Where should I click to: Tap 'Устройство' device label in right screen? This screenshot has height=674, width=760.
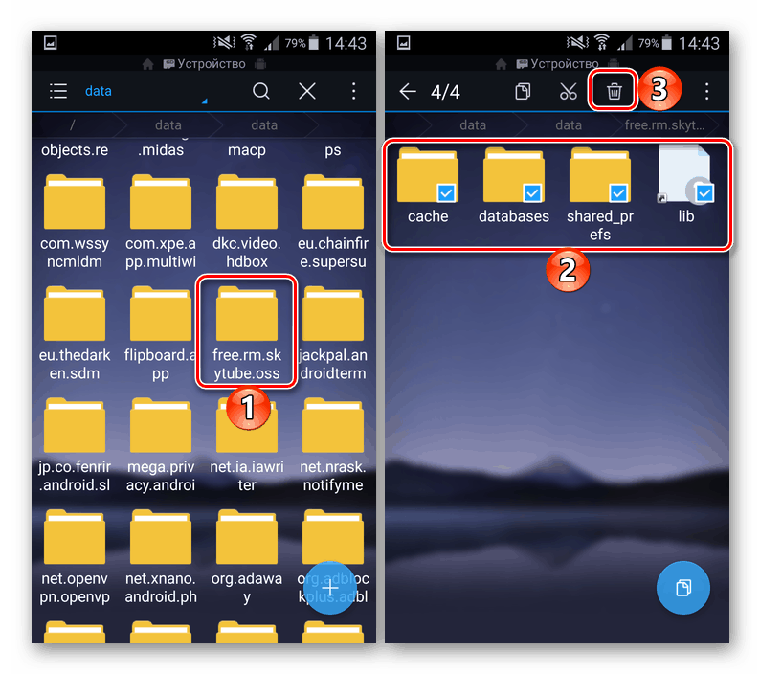click(x=564, y=64)
